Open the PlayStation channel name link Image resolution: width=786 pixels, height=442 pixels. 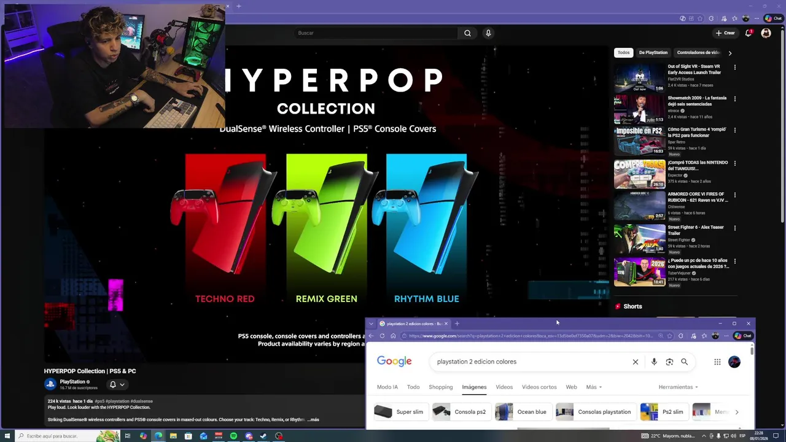(72, 382)
